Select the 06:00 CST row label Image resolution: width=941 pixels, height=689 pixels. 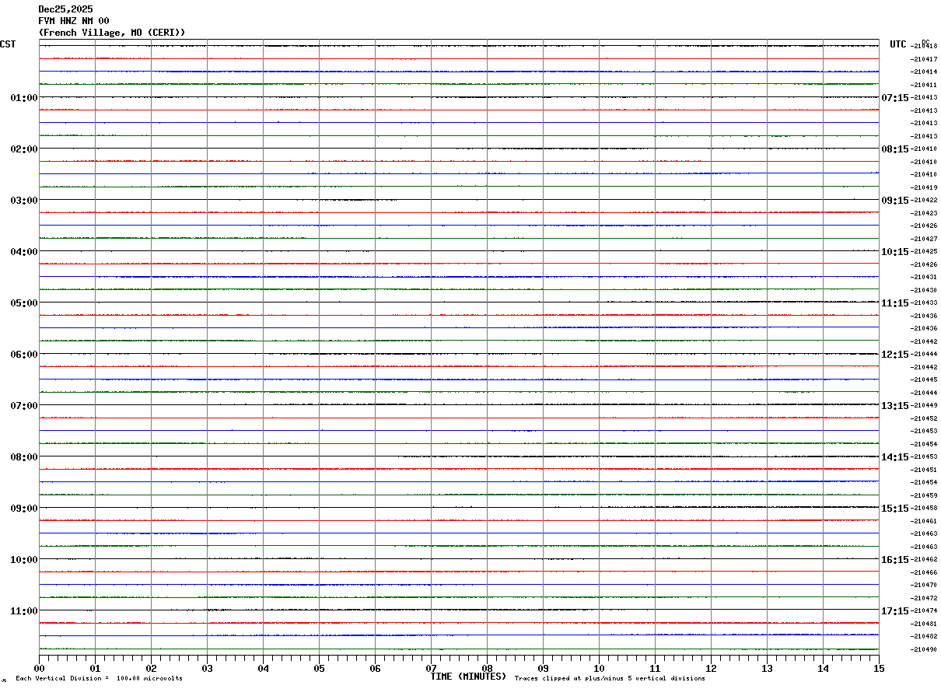[x=24, y=355]
